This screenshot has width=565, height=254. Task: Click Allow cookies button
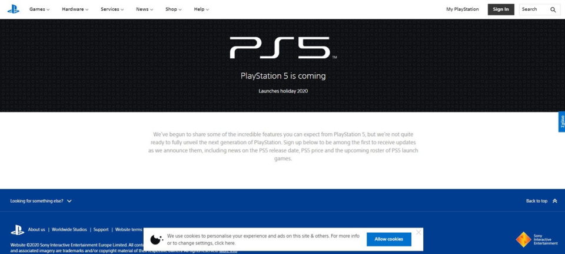point(389,239)
